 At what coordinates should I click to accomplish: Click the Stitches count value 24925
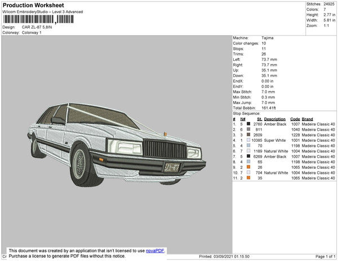(329, 4)
